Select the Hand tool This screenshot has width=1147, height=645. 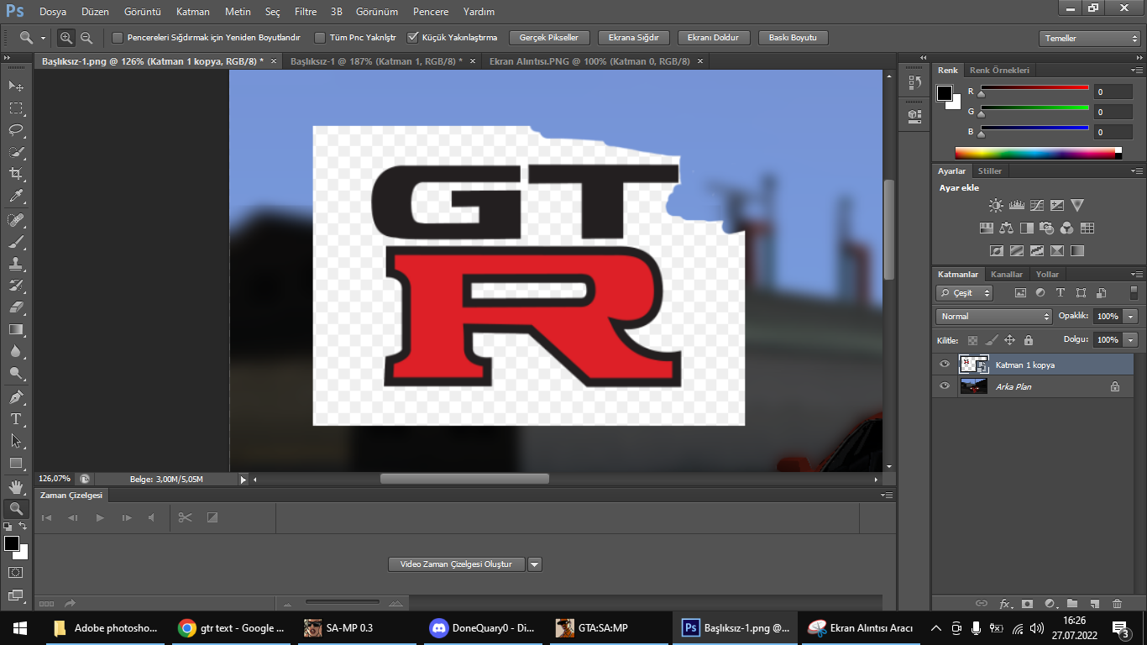click(16, 487)
